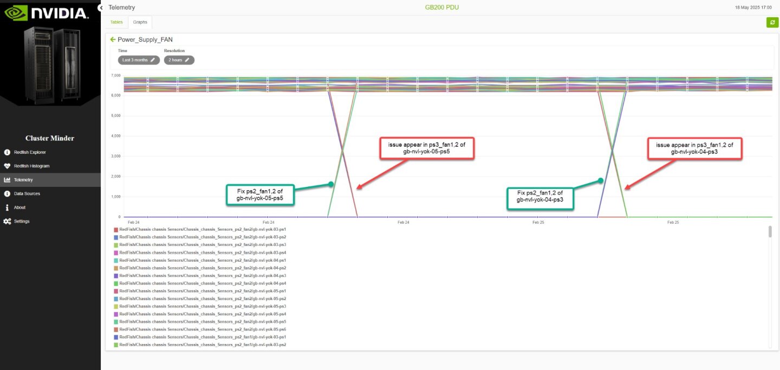Switch to the Tables tab
780x370 pixels.
116,22
